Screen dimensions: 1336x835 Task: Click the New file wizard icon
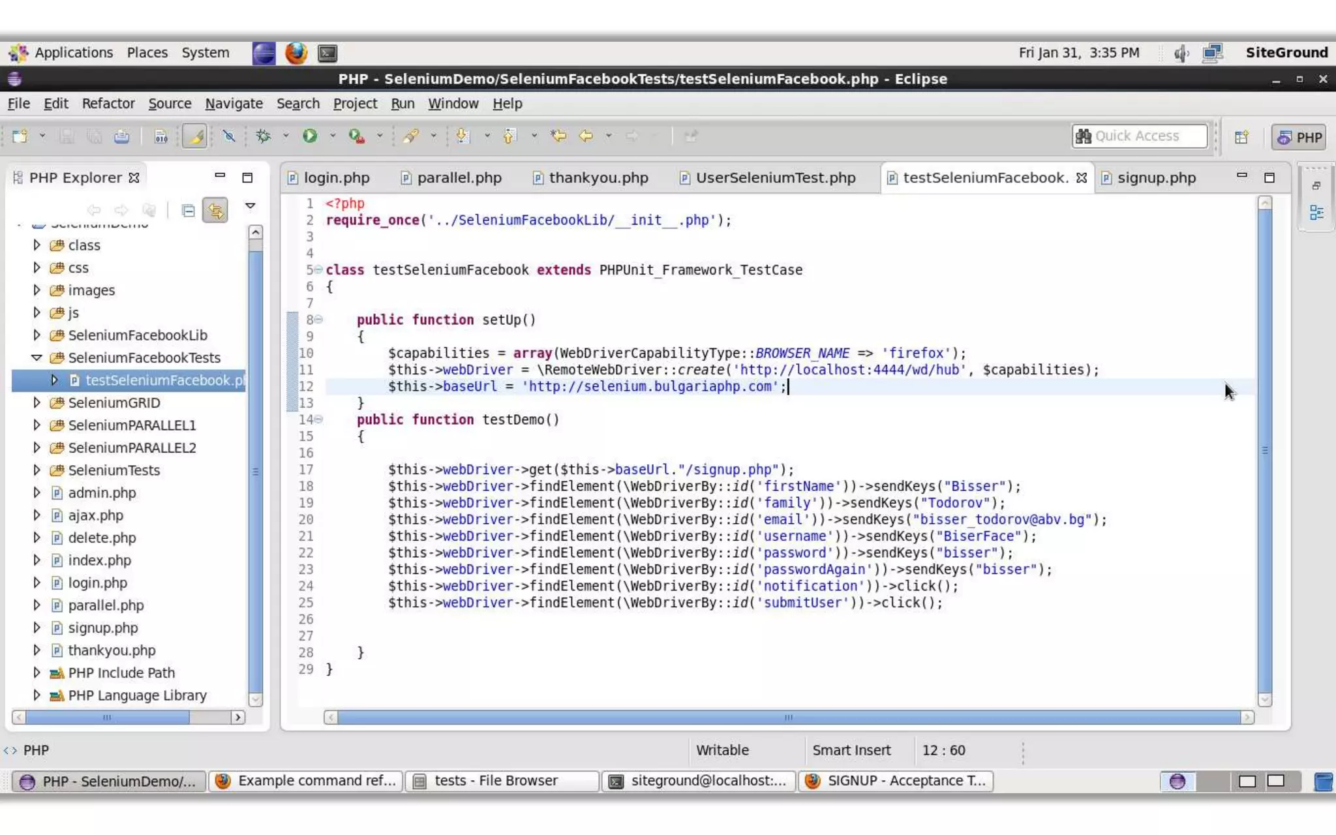point(20,136)
